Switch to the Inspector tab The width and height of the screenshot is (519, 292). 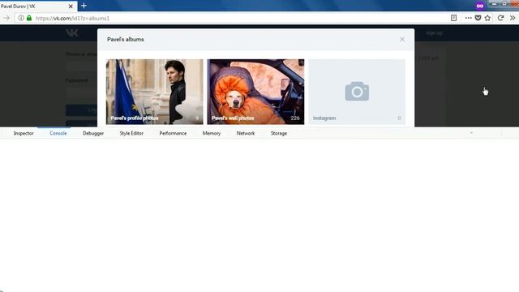[24, 133]
